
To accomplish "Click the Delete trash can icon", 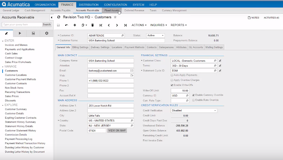I will [92, 25].
